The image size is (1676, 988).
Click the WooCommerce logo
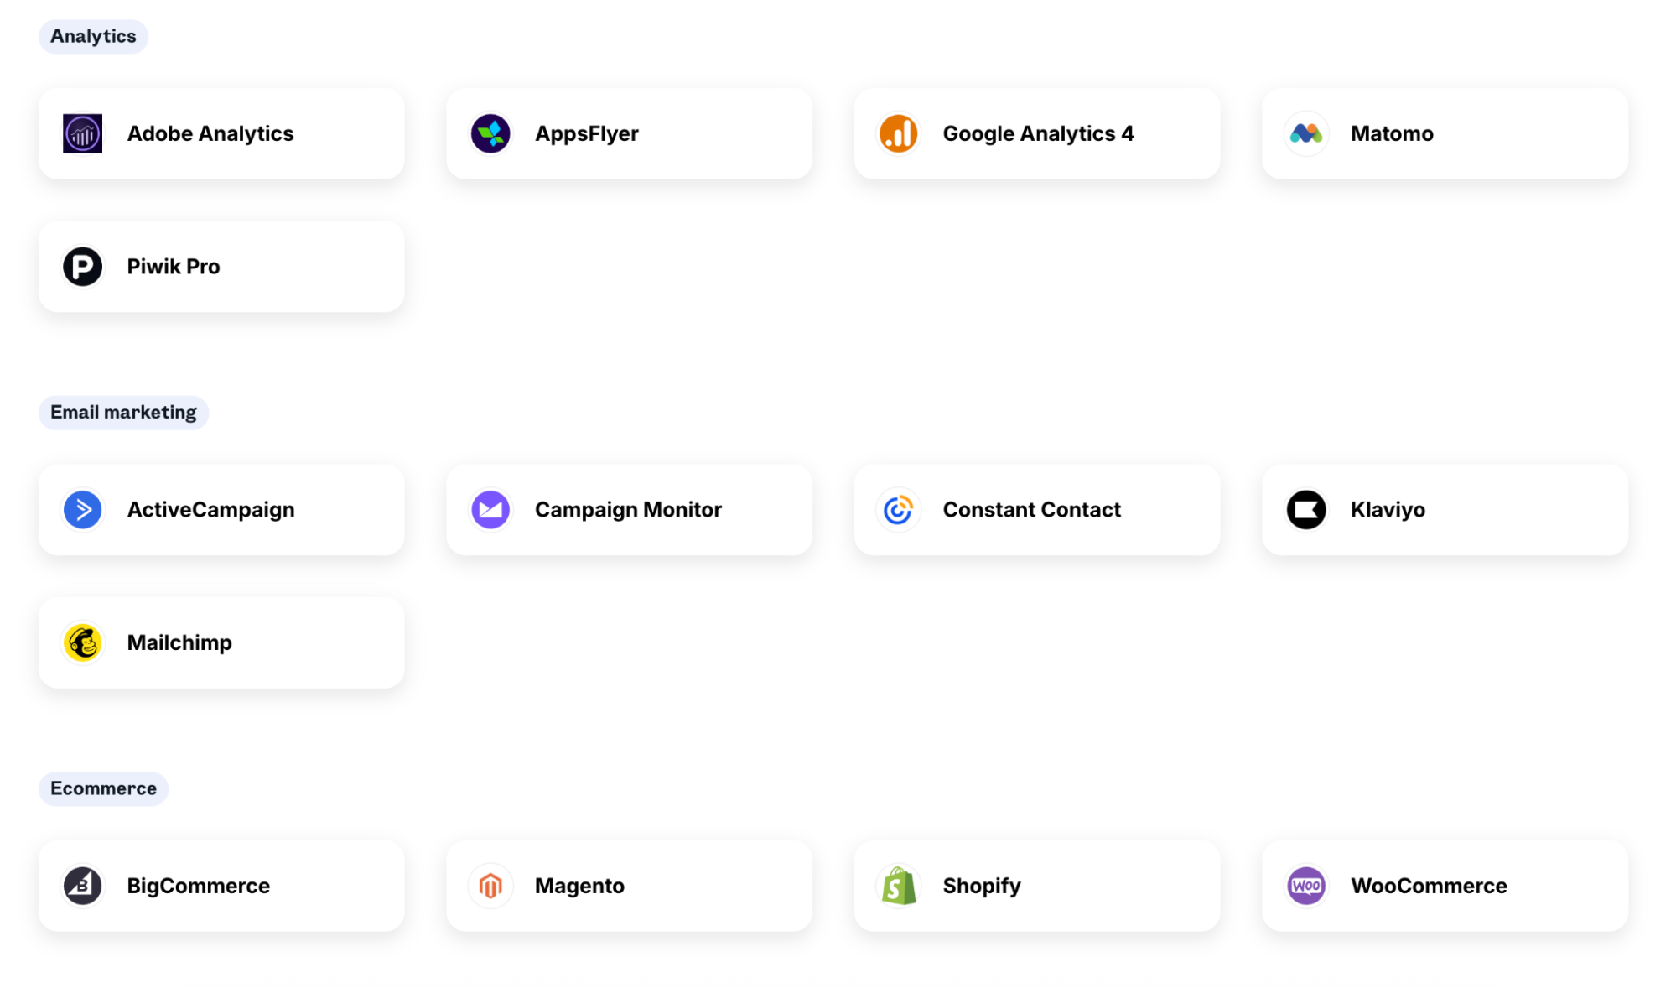point(1306,885)
